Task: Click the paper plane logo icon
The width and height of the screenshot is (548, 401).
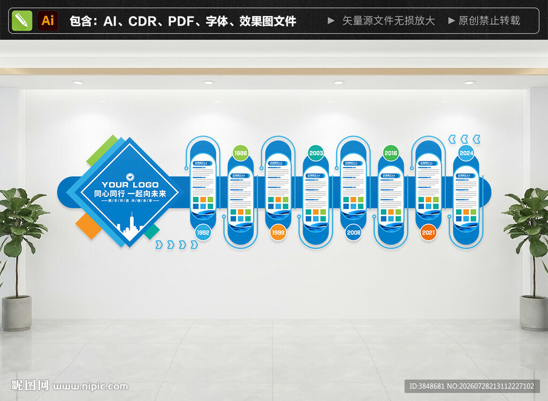Action: [x=130, y=176]
